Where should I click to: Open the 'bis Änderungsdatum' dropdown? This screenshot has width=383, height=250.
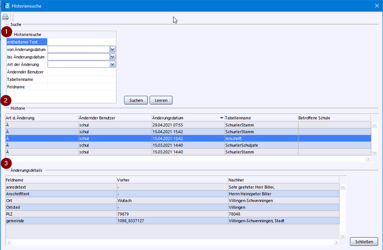(x=113, y=57)
